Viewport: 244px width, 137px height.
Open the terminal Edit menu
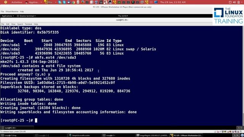(8, 24)
